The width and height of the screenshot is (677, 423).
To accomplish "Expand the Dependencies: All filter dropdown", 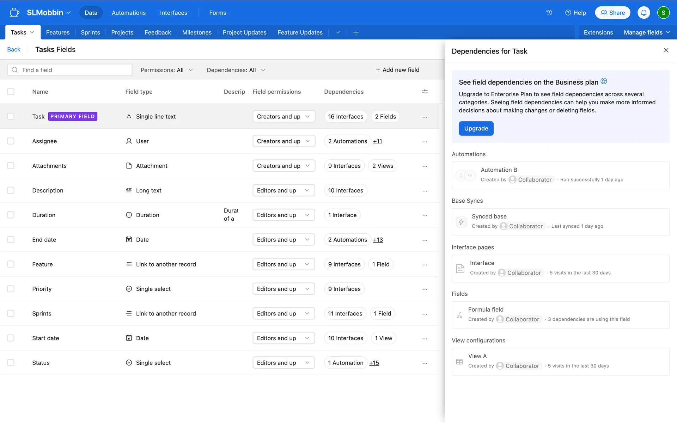I will coord(236,70).
